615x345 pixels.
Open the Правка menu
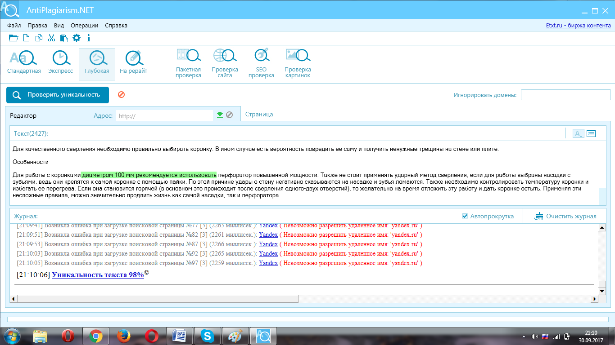[x=37, y=26]
